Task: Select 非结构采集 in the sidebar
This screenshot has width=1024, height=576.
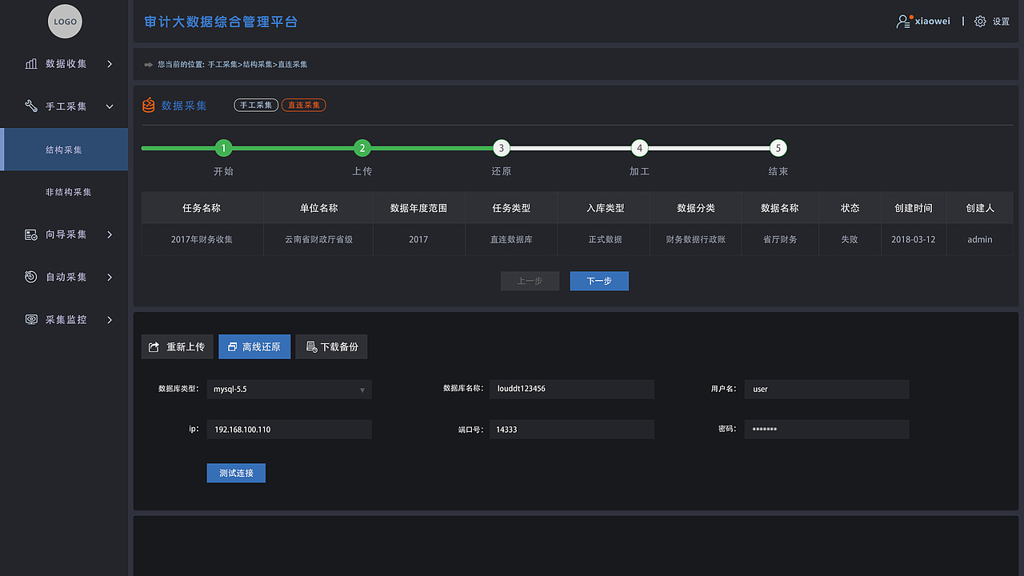Action: 68,192
